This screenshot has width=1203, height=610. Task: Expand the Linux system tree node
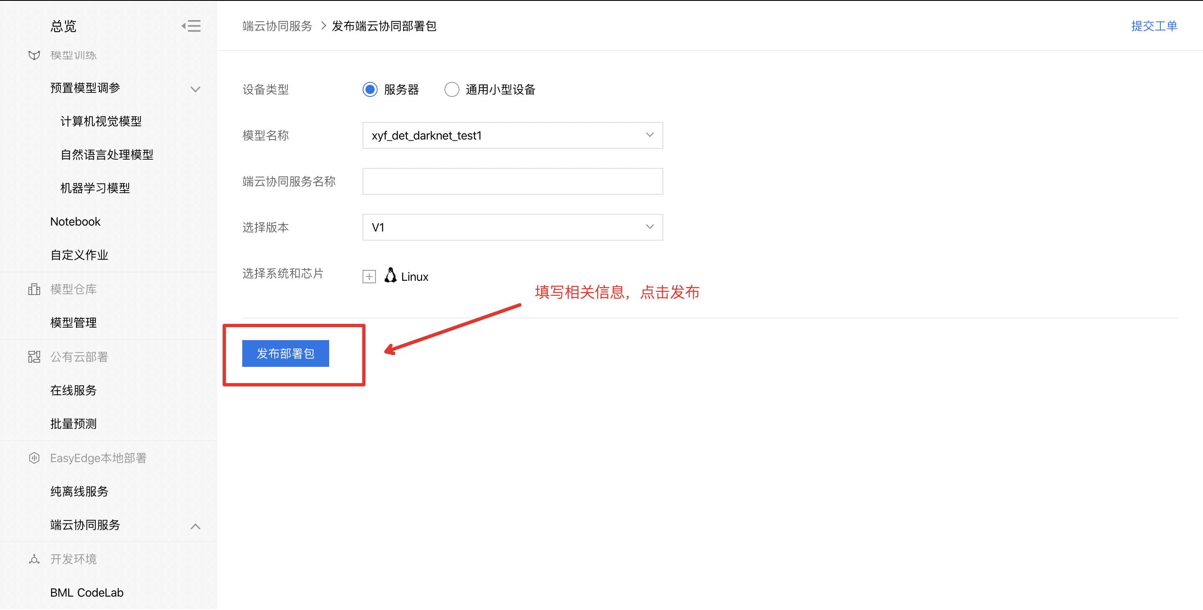(x=369, y=277)
